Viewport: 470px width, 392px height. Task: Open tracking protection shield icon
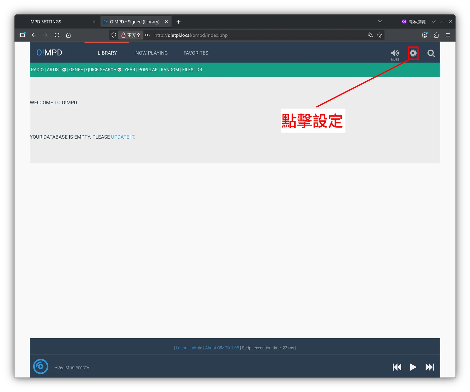114,35
